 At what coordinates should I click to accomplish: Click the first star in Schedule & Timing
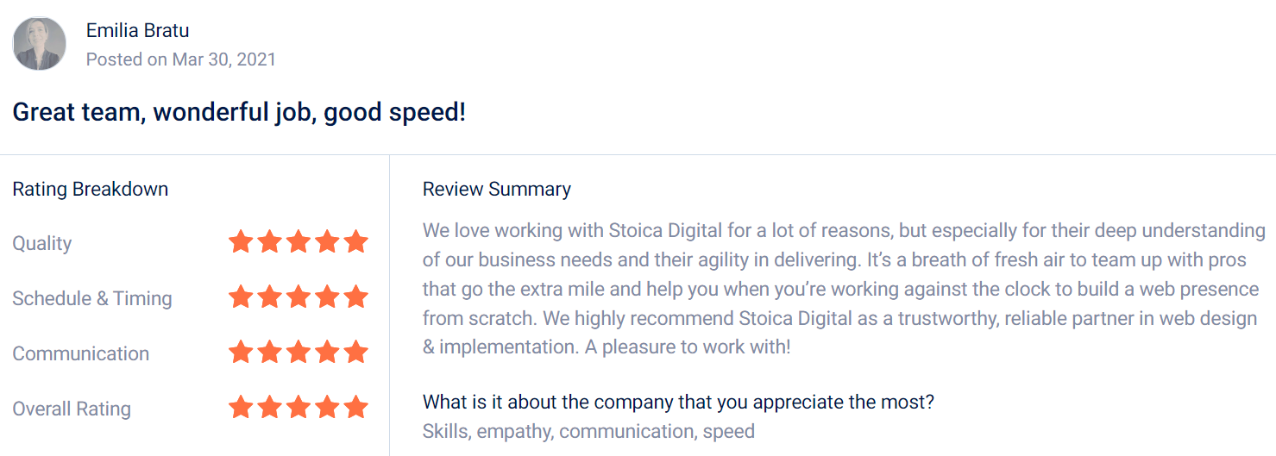tap(241, 297)
